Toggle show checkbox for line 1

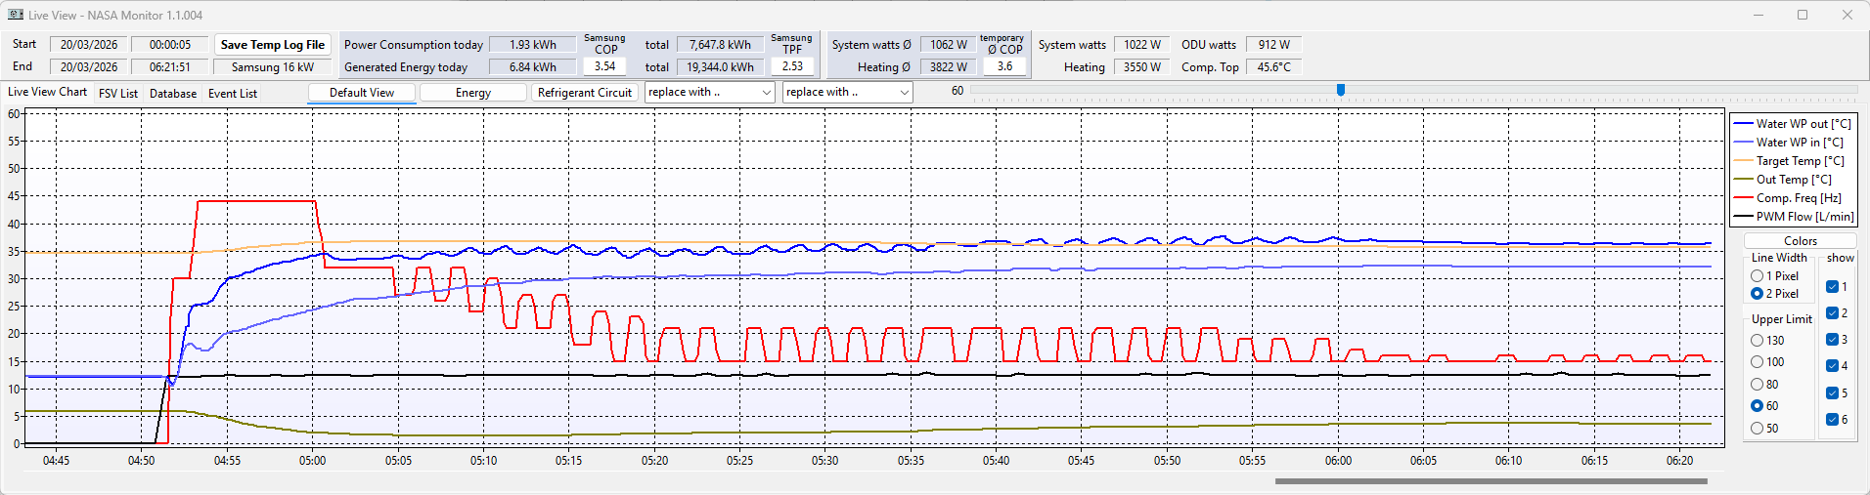(x=1833, y=287)
